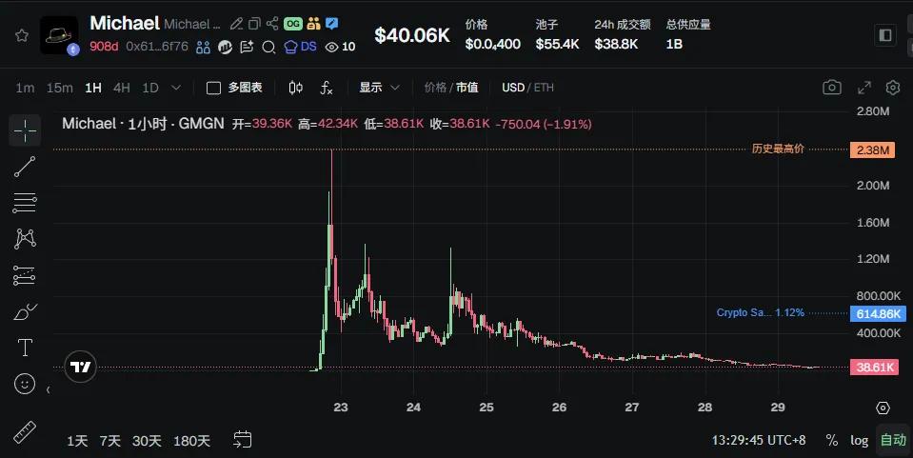Click the blue chat-edit badge icon
Viewport: 913px width, 458px height.
(x=331, y=24)
